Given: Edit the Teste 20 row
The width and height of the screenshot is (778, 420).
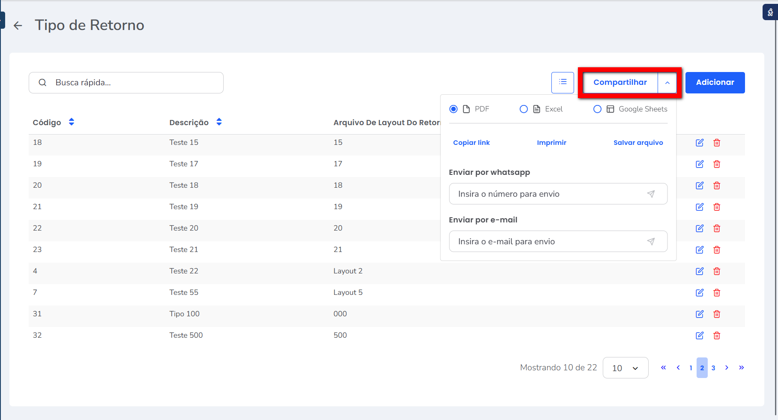Looking at the screenshot, I should tap(700, 228).
